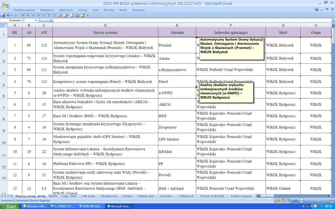The image size is (335, 209).
Task: Switch to the 3-Rodzaje syst. sheet tab
Action: [109, 196]
